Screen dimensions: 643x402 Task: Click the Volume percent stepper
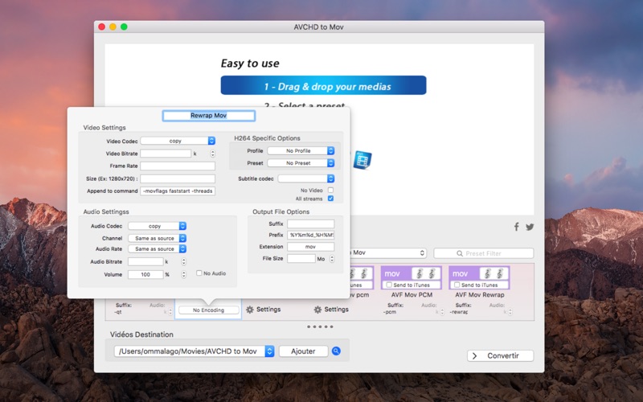[184, 274]
